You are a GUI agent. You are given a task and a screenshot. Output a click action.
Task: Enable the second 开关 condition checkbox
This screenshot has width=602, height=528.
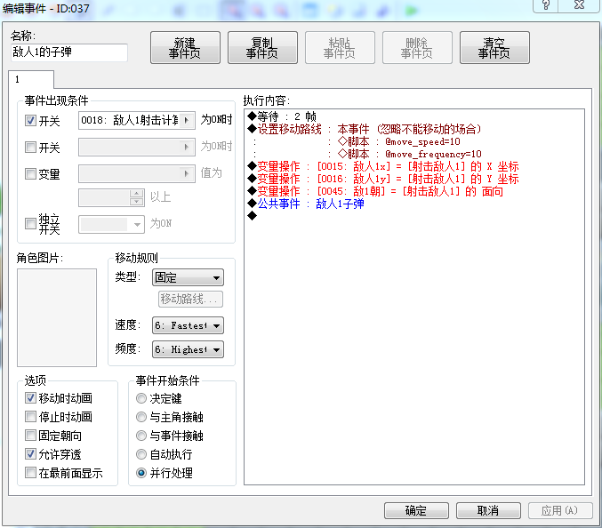coord(30,147)
